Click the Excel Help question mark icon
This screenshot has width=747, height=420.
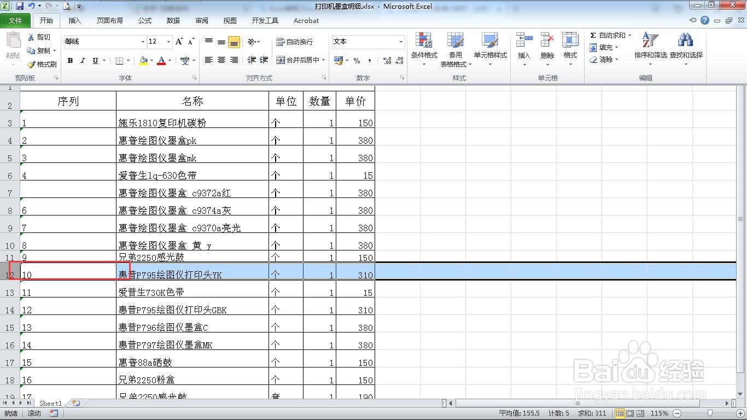[x=705, y=20]
